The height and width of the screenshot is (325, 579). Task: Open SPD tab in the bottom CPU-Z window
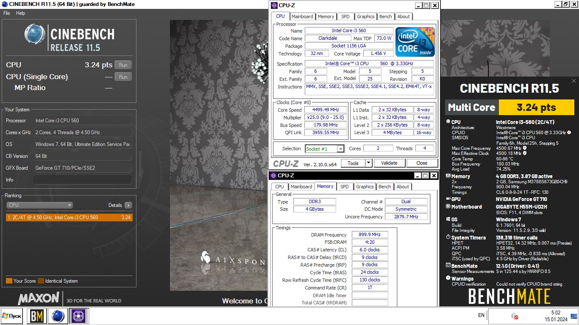coord(345,187)
